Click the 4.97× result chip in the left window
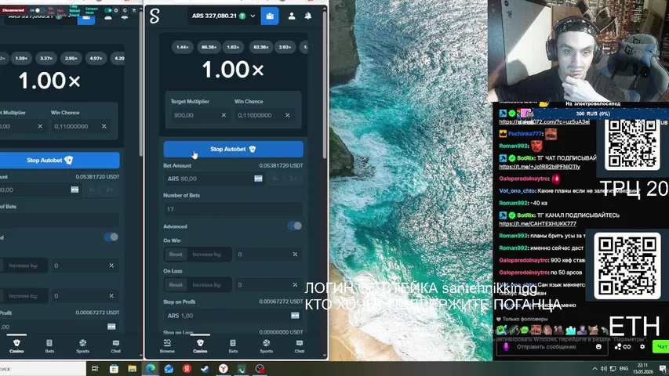 (96, 58)
